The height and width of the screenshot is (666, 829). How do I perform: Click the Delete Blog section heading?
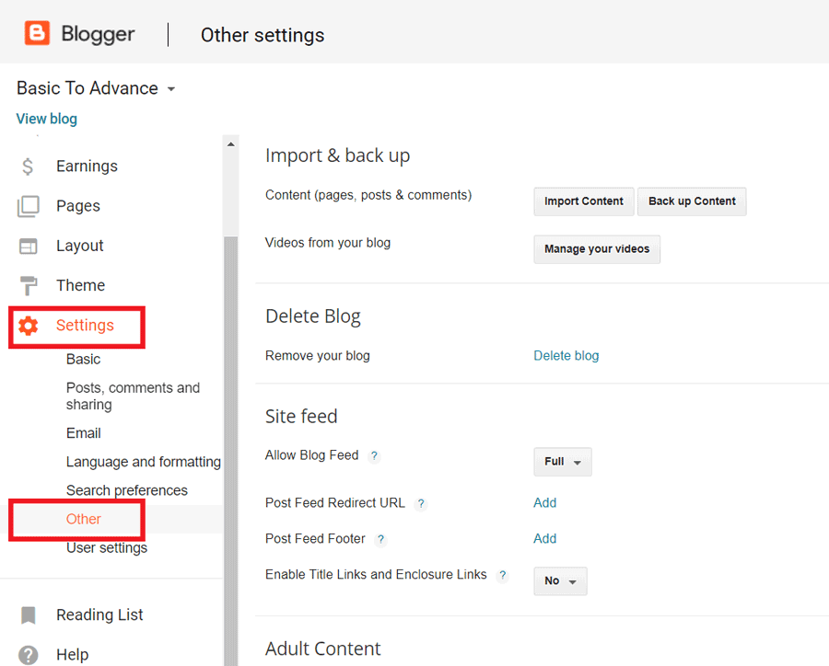click(x=313, y=316)
